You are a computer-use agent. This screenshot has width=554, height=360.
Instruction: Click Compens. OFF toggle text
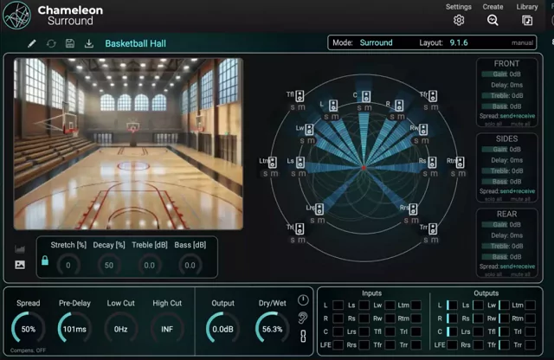click(x=28, y=350)
